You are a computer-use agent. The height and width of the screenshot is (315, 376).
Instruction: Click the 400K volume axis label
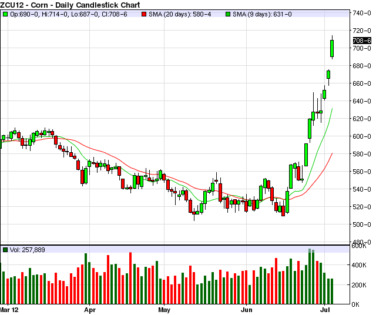point(359,265)
